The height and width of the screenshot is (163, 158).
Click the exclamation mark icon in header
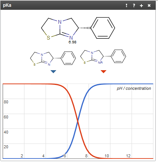126,5
